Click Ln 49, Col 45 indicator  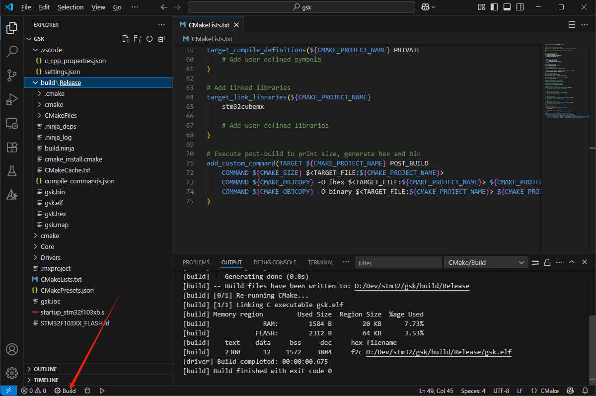pyautogui.click(x=436, y=391)
